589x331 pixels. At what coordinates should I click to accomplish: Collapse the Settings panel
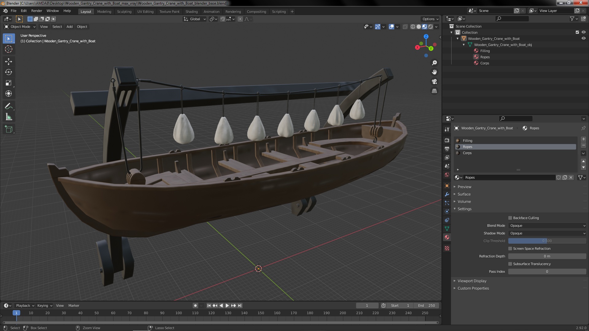click(x=464, y=209)
